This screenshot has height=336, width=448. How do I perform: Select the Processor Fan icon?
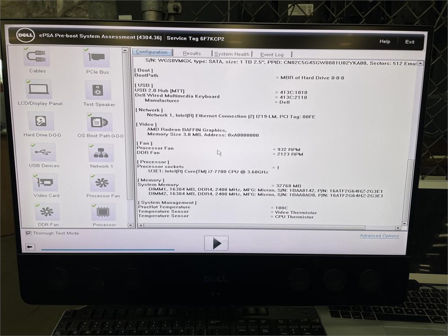tap(102, 183)
